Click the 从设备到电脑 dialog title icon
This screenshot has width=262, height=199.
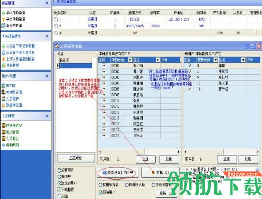pos(57,46)
